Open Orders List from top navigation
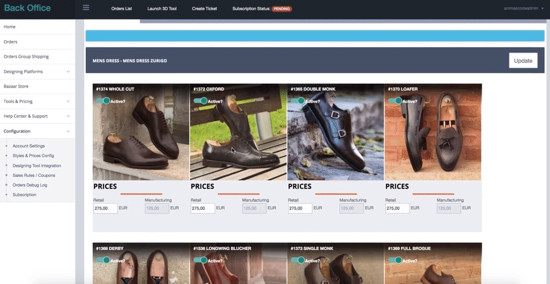The image size is (550, 284). [121, 9]
